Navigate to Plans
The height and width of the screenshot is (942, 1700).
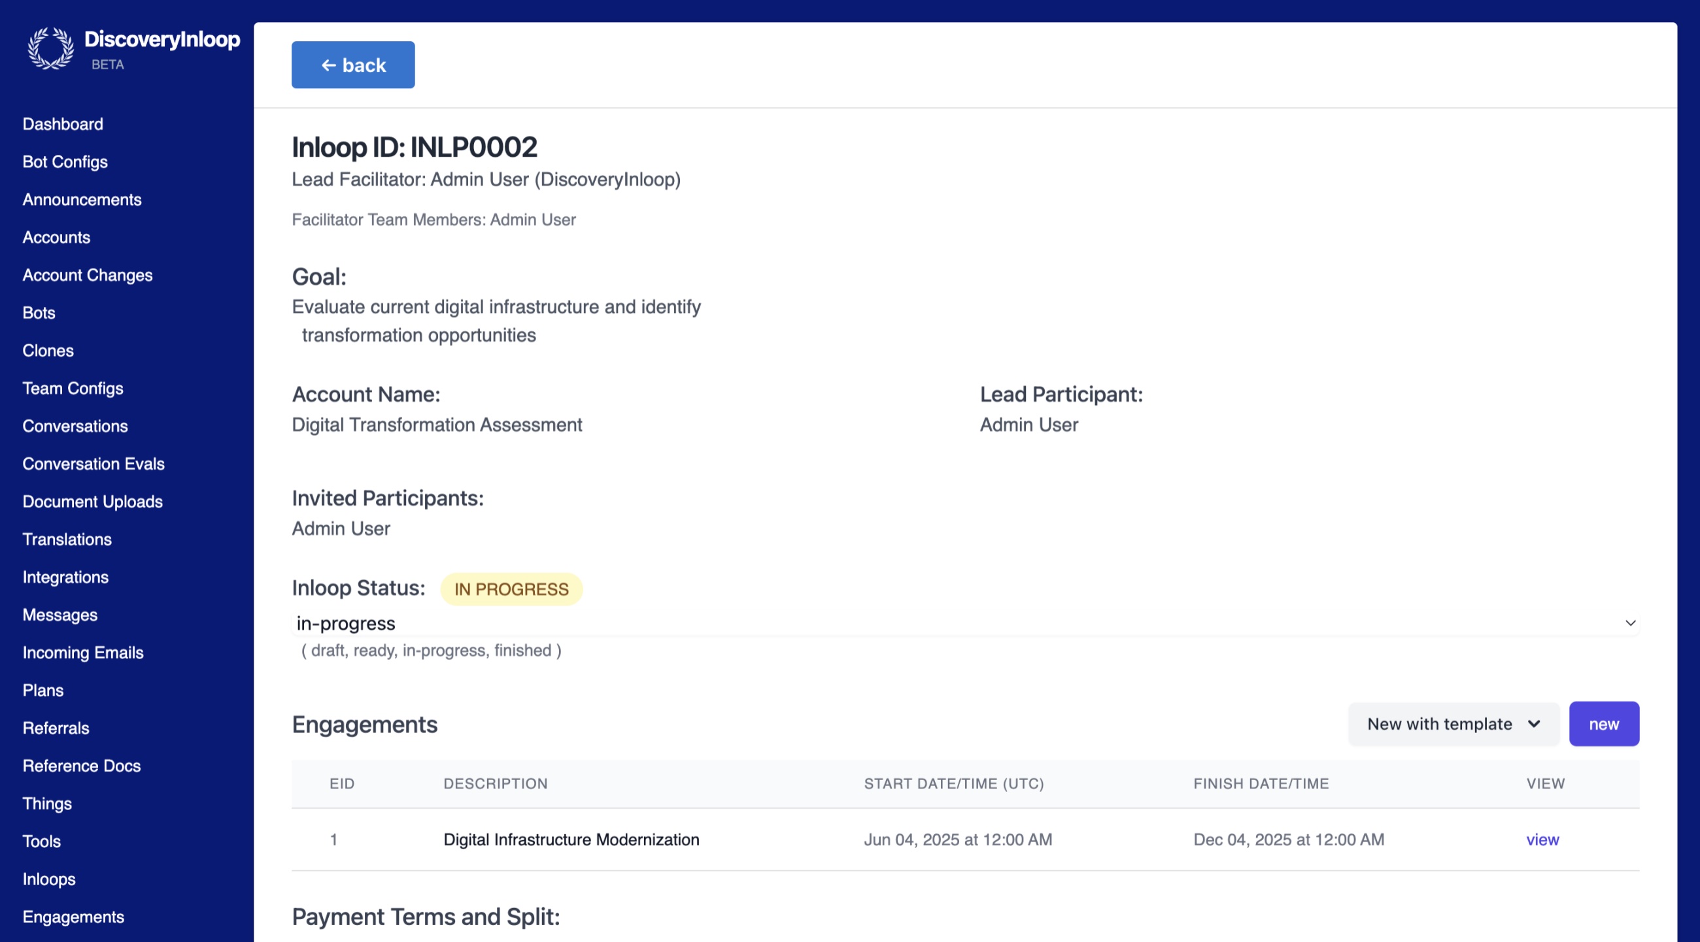pos(43,690)
